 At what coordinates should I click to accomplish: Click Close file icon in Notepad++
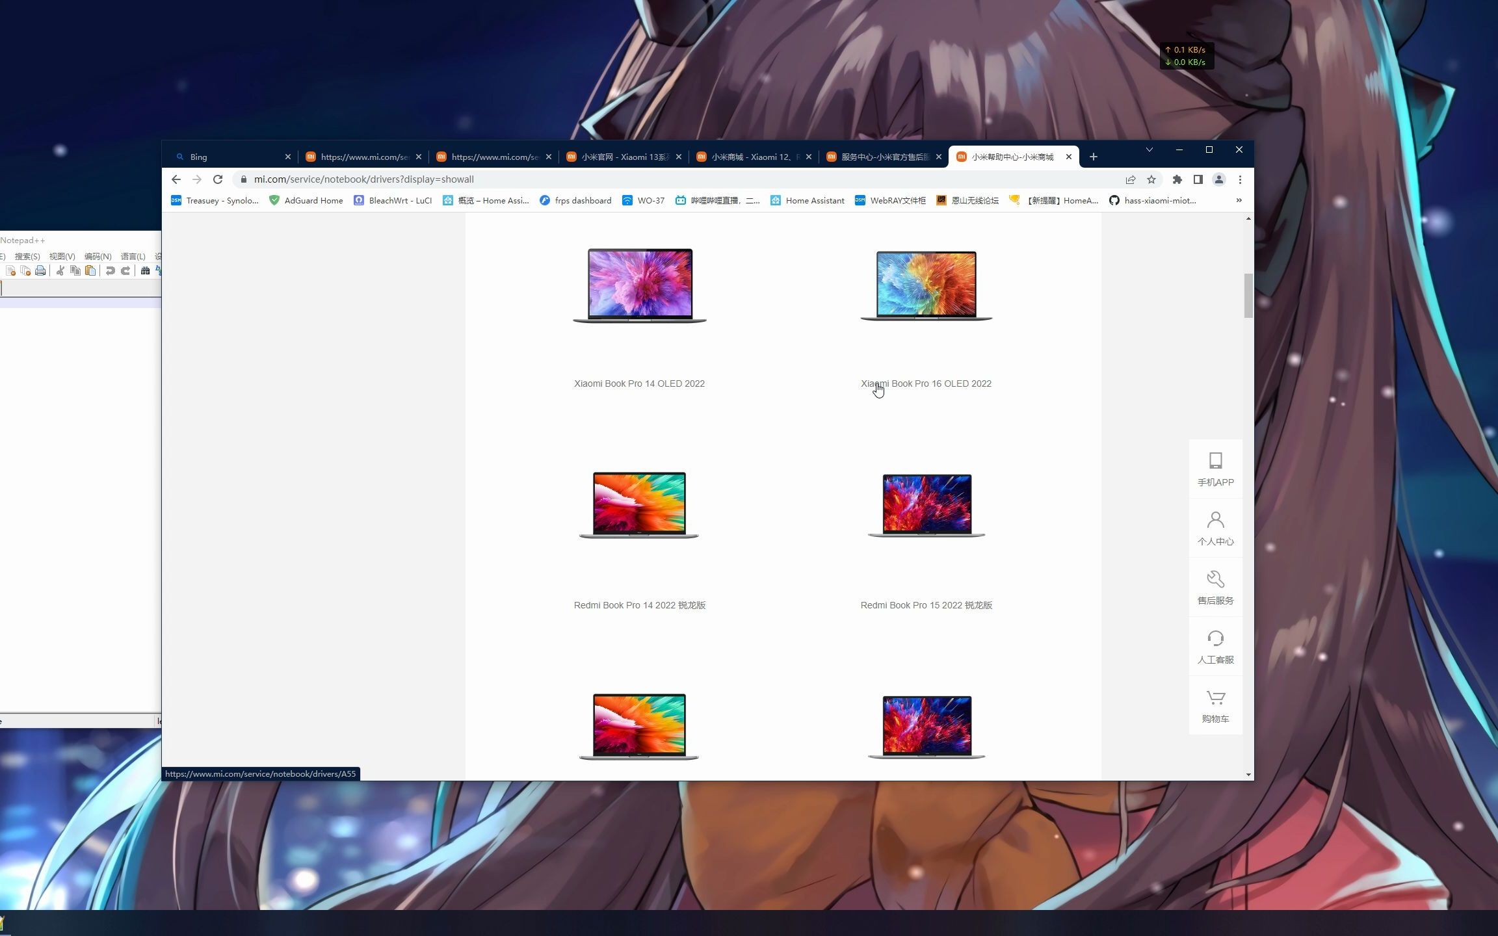(10, 271)
